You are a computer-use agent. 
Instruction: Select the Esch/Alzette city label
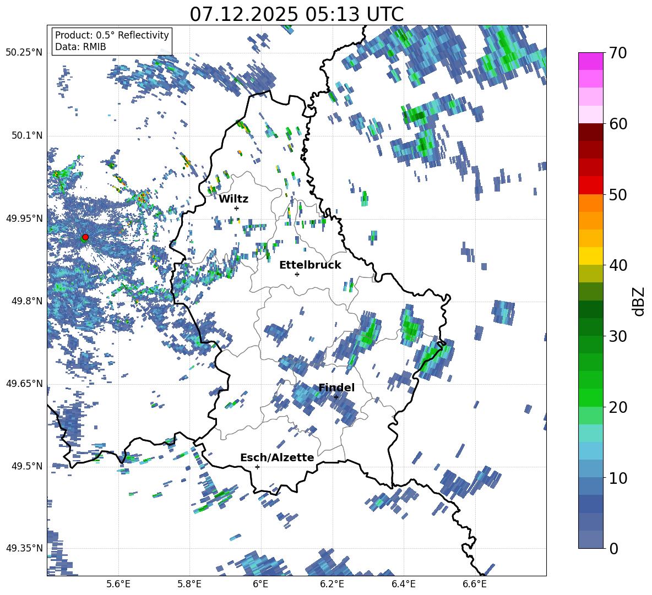click(x=277, y=457)
